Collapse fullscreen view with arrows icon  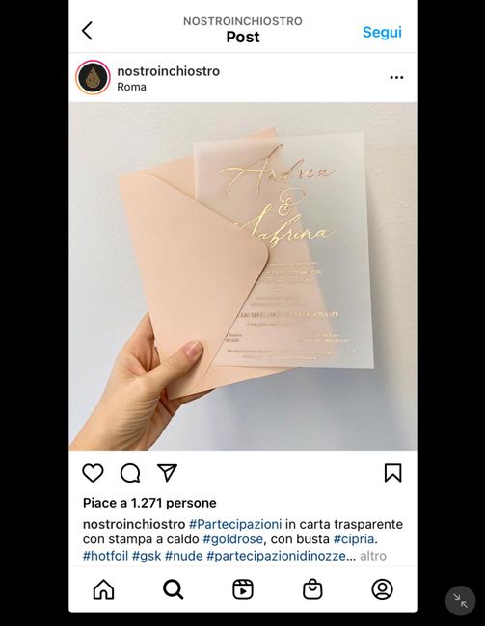pos(460,600)
